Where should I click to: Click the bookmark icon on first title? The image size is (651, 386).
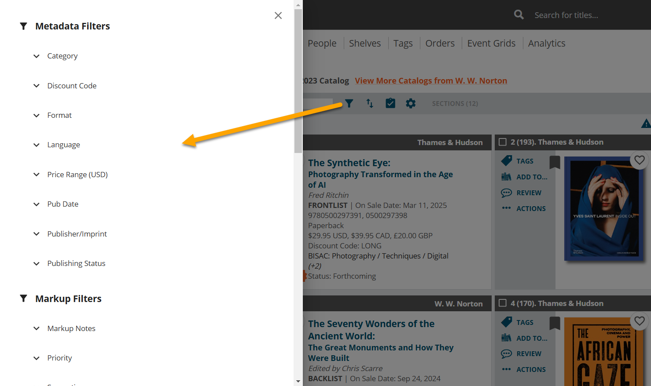pyautogui.click(x=555, y=162)
